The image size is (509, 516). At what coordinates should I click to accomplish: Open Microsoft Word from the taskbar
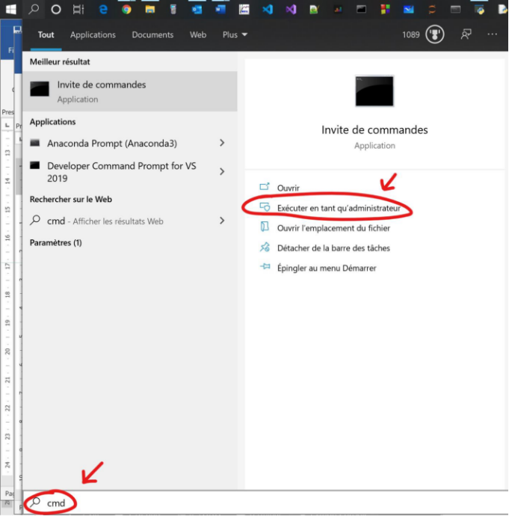tap(220, 10)
